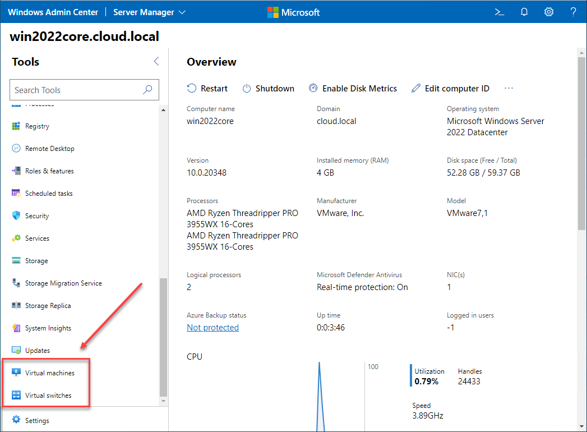
Task: Click the search magnifier icon
Action: [x=147, y=90]
